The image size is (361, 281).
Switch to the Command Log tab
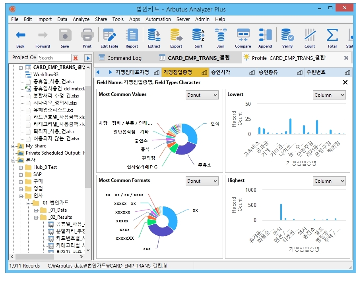[x=120, y=58]
